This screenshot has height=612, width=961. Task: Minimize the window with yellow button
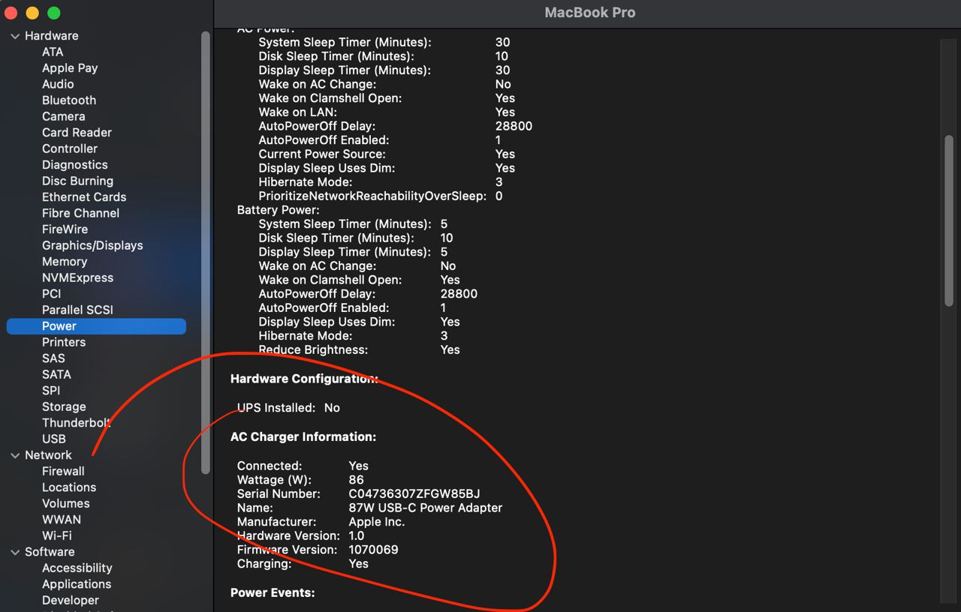(x=32, y=13)
